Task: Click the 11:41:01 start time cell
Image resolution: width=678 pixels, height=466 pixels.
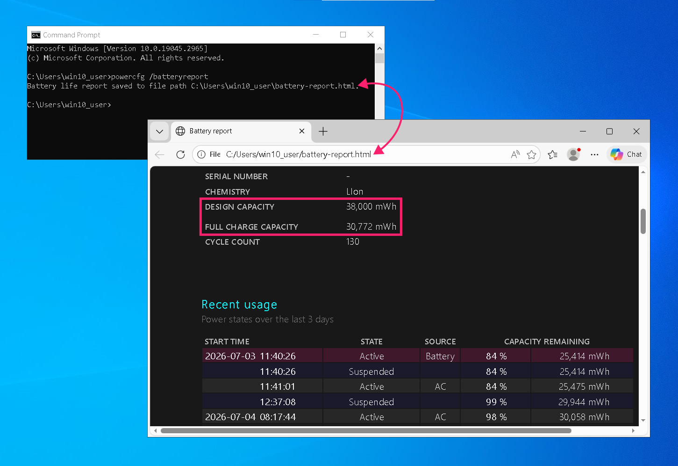Action: point(263,386)
